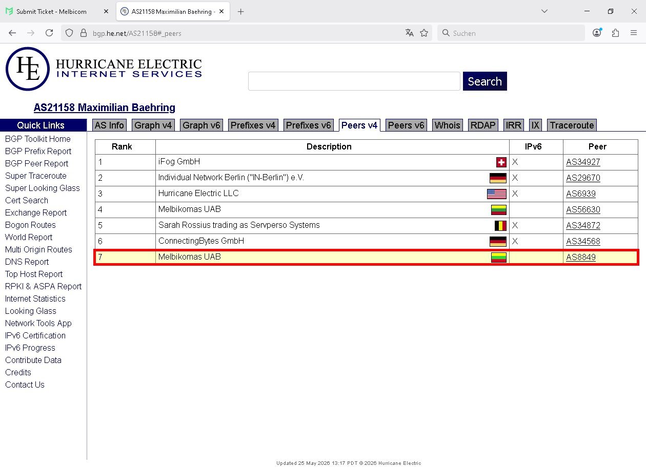Open a new browser tab
Screen dimensions: 646x471
240,11
